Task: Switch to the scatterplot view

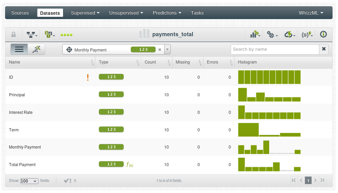Action: tap(37, 49)
